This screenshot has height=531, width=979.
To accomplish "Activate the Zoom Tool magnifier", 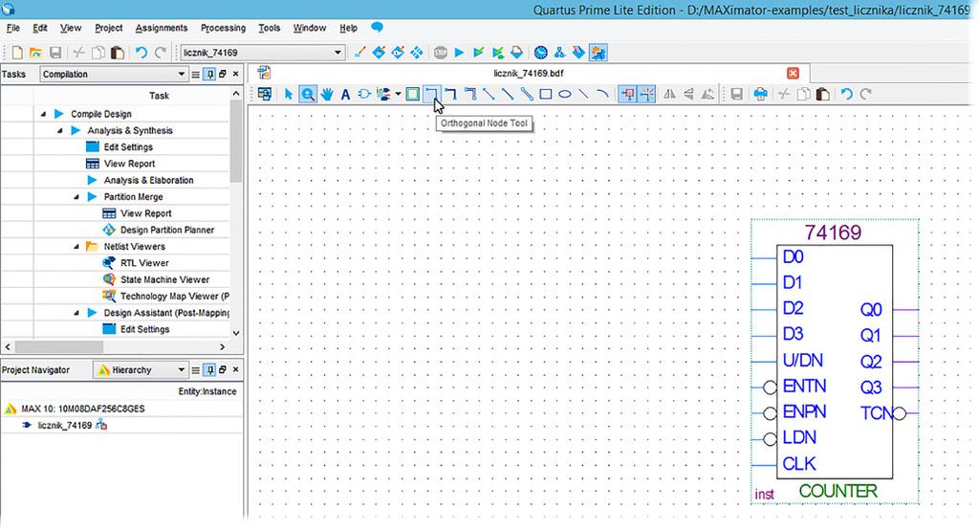I will [308, 95].
